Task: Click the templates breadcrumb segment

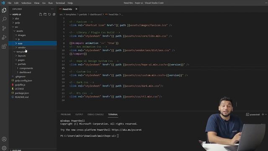Action: point(71,15)
